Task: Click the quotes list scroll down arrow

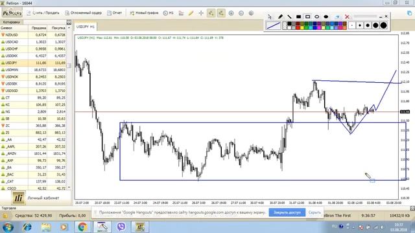Action: coord(69,188)
